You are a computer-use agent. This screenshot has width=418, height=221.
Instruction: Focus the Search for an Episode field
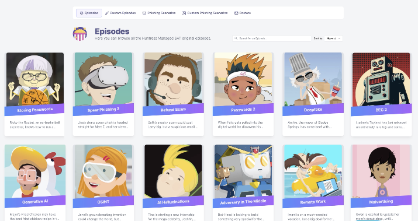pos(272,38)
